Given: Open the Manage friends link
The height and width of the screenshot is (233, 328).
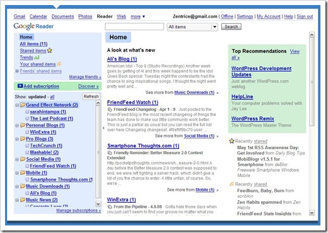Looking at the screenshot, I should coord(85,77).
